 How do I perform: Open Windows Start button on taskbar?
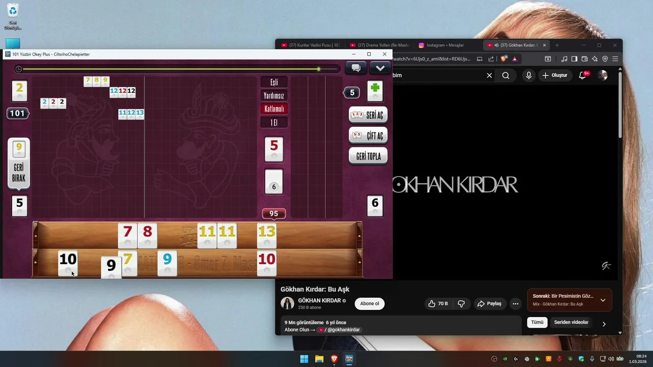(x=304, y=359)
